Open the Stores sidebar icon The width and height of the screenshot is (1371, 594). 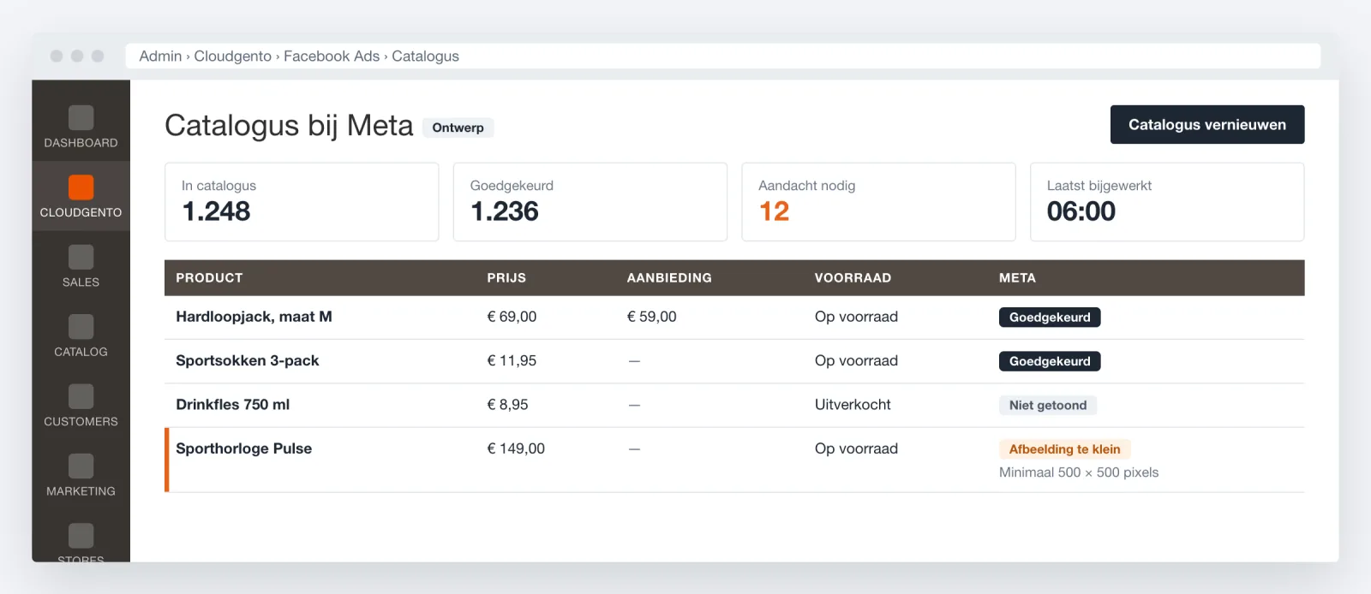81,536
